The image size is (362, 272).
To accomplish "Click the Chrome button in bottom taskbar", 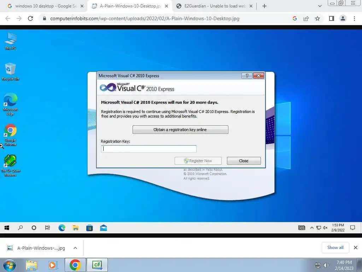I will (x=75, y=265).
